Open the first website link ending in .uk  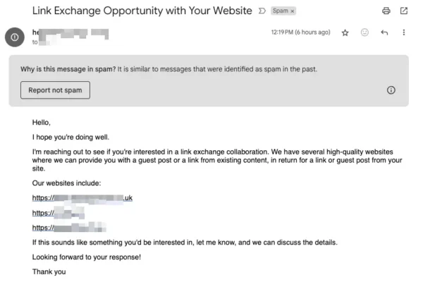pos(82,198)
